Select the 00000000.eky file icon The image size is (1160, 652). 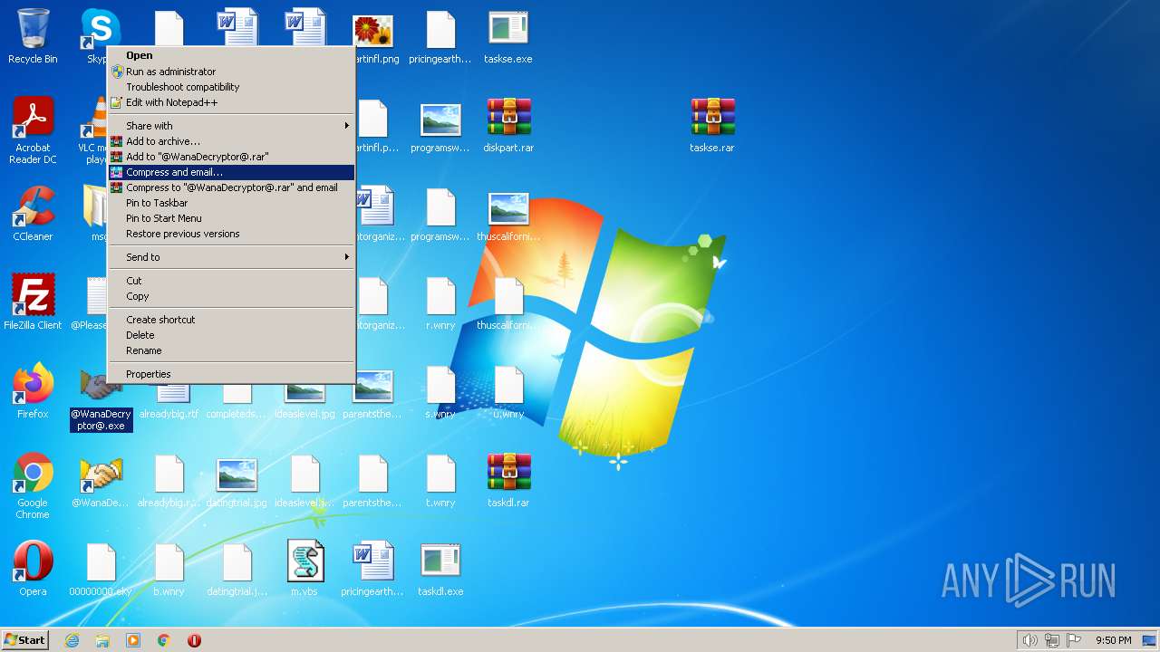pos(101,569)
